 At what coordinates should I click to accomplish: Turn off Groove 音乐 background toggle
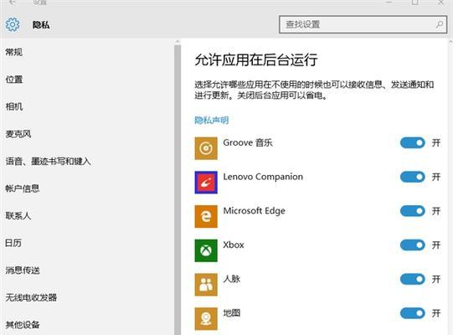(x=413, y=142)
